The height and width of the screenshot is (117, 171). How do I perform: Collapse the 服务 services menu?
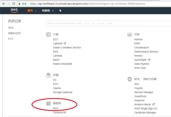32,11
